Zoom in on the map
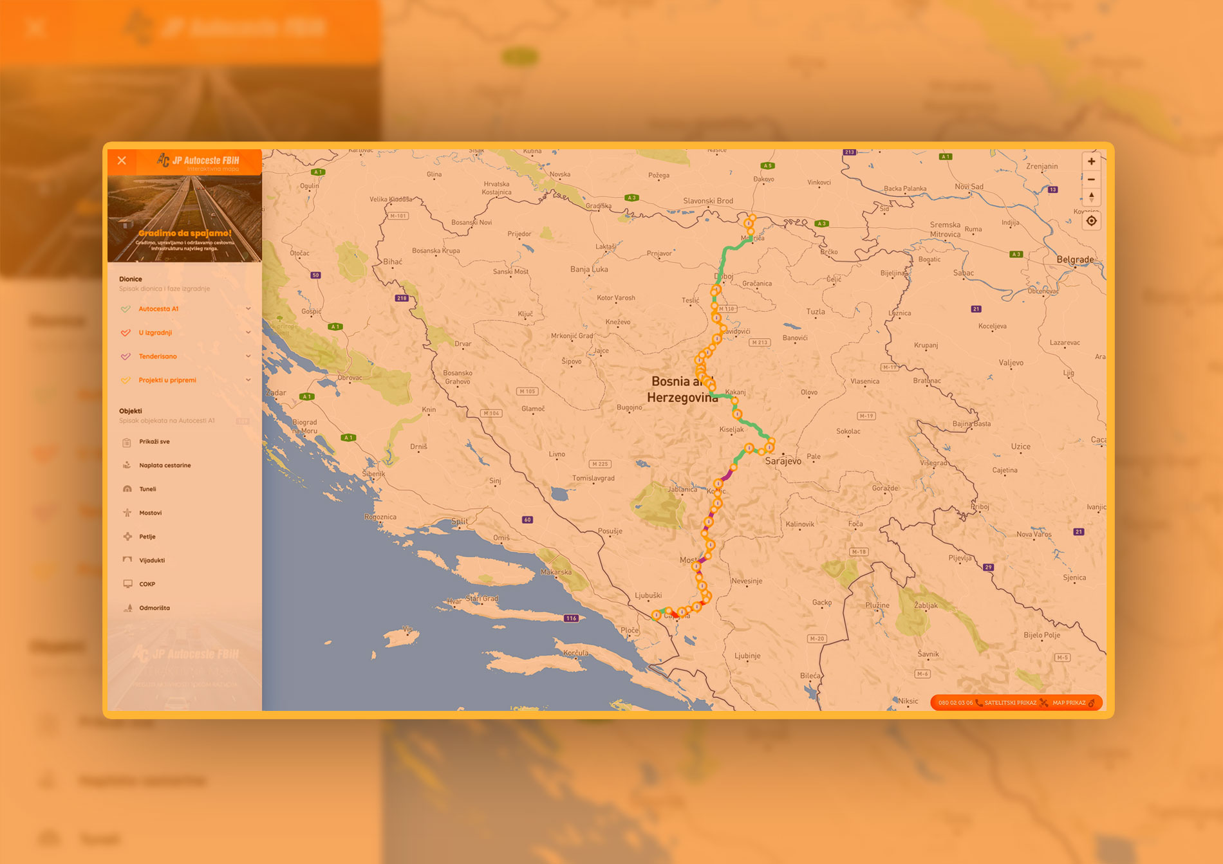Screen dimensions: 1223x864 [x=1091, y=161]
